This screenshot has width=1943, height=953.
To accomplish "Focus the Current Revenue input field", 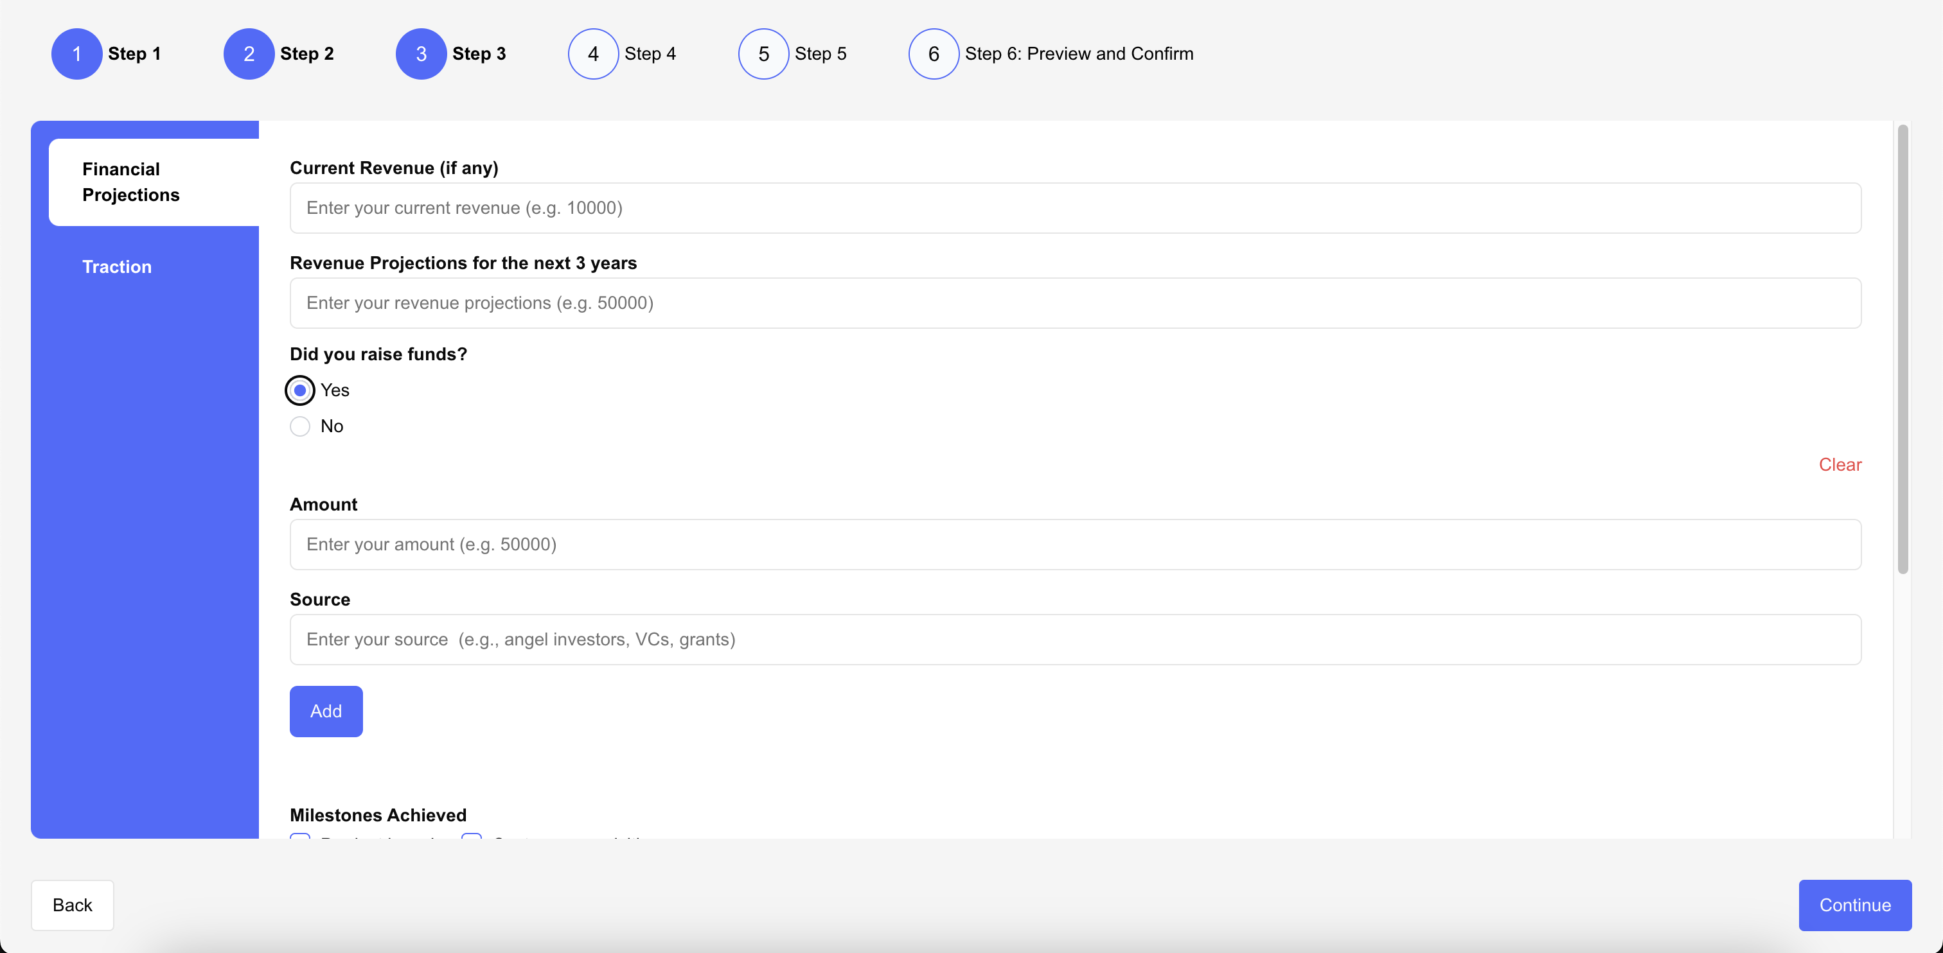I will tap(1075, 208).
